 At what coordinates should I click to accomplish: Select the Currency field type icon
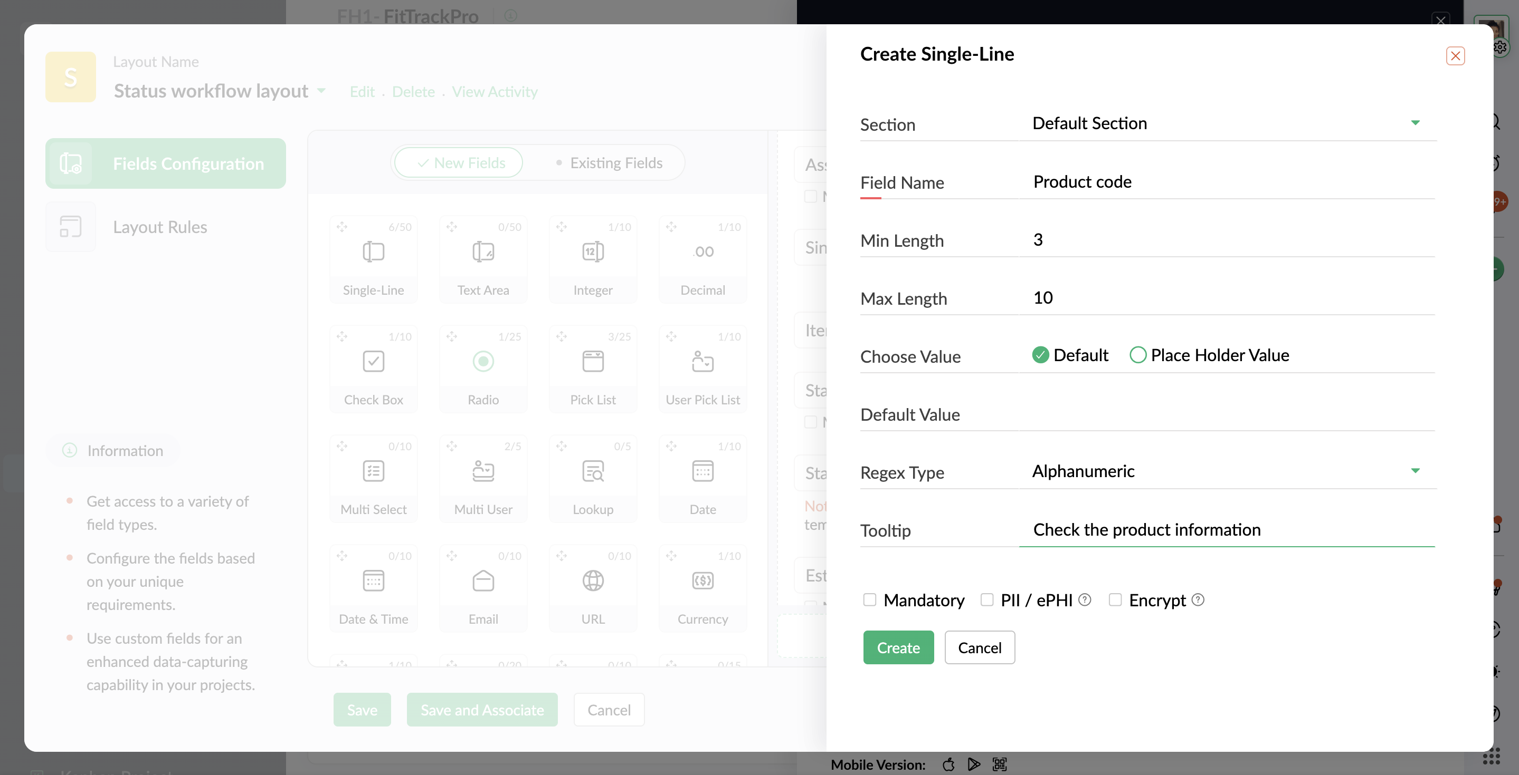click(x=703, y=580)
